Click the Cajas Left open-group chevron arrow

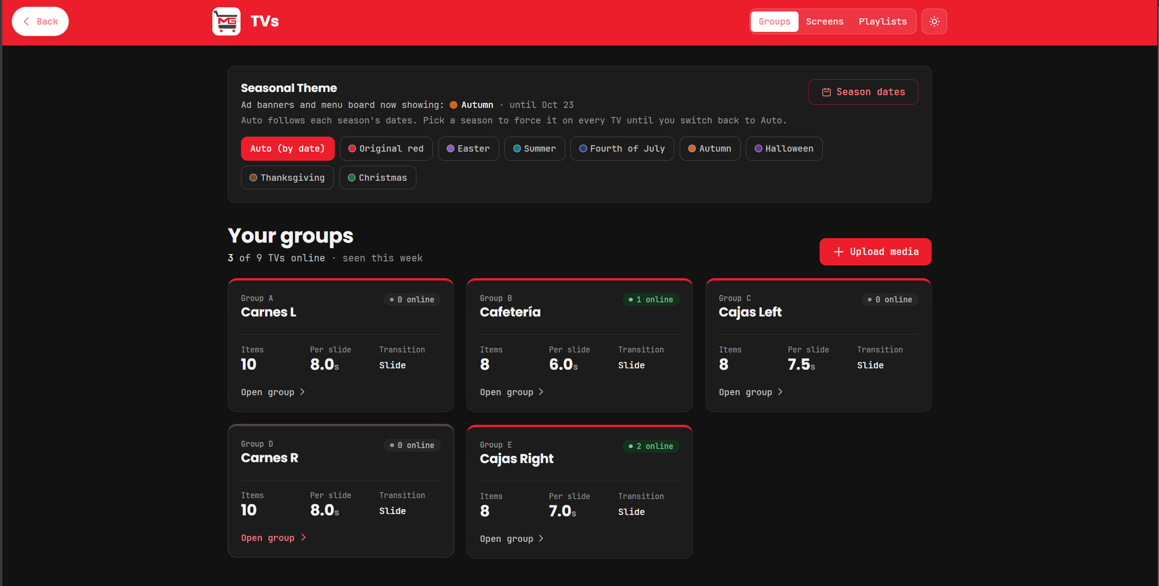point(780,392)
